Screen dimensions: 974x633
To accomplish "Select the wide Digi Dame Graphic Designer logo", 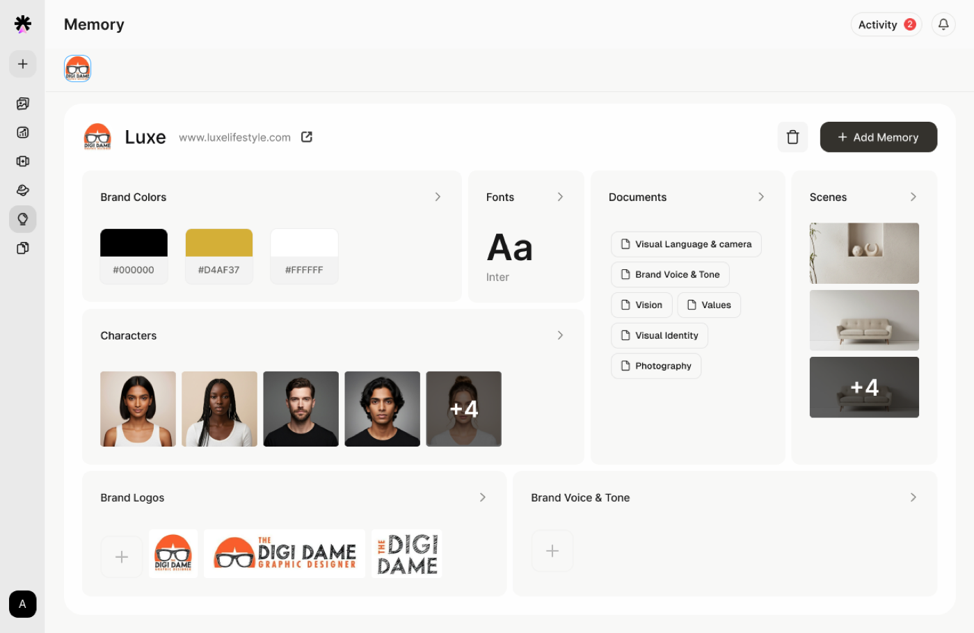I will coord(285,554).
